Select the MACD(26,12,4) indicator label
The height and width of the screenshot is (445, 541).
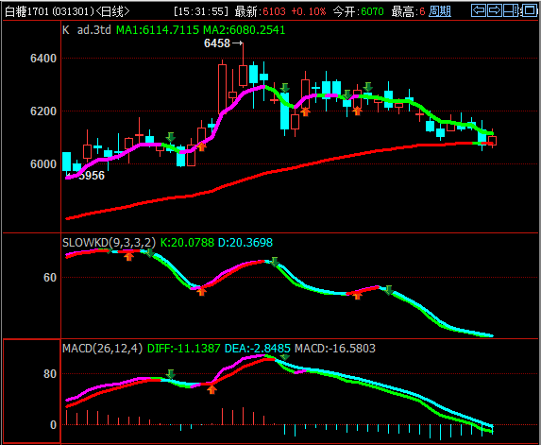coord(103,348)
